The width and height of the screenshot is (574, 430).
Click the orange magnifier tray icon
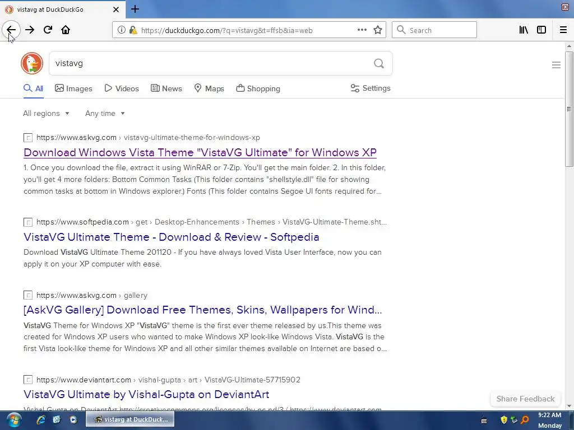[525, 420]
